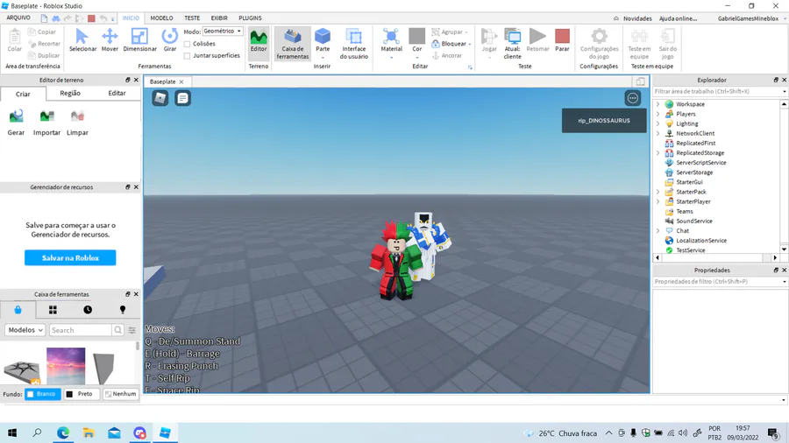
Task: Open Configurações do jogo
Action: [599, 44]
